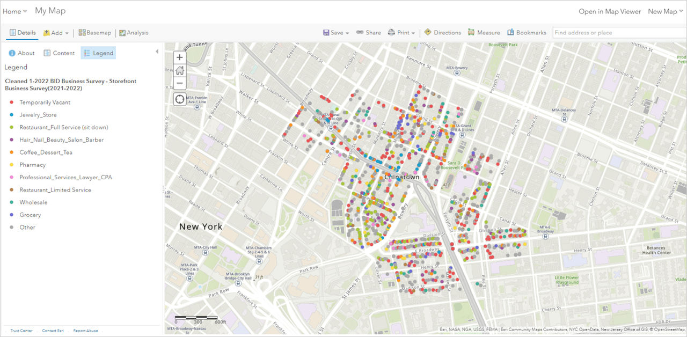Screen dimensions: 687x337
Task: Click the Professional_Services_Lawyer_CPA legend label
Action: coord(66,177)
